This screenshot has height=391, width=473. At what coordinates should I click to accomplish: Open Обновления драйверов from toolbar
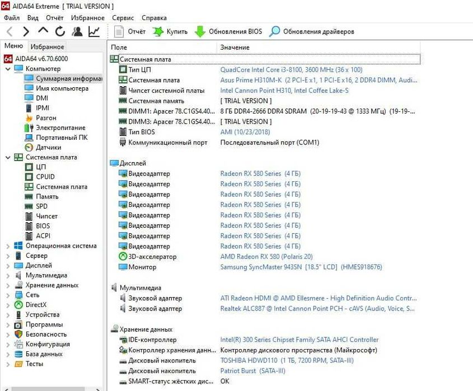[312, 31]
